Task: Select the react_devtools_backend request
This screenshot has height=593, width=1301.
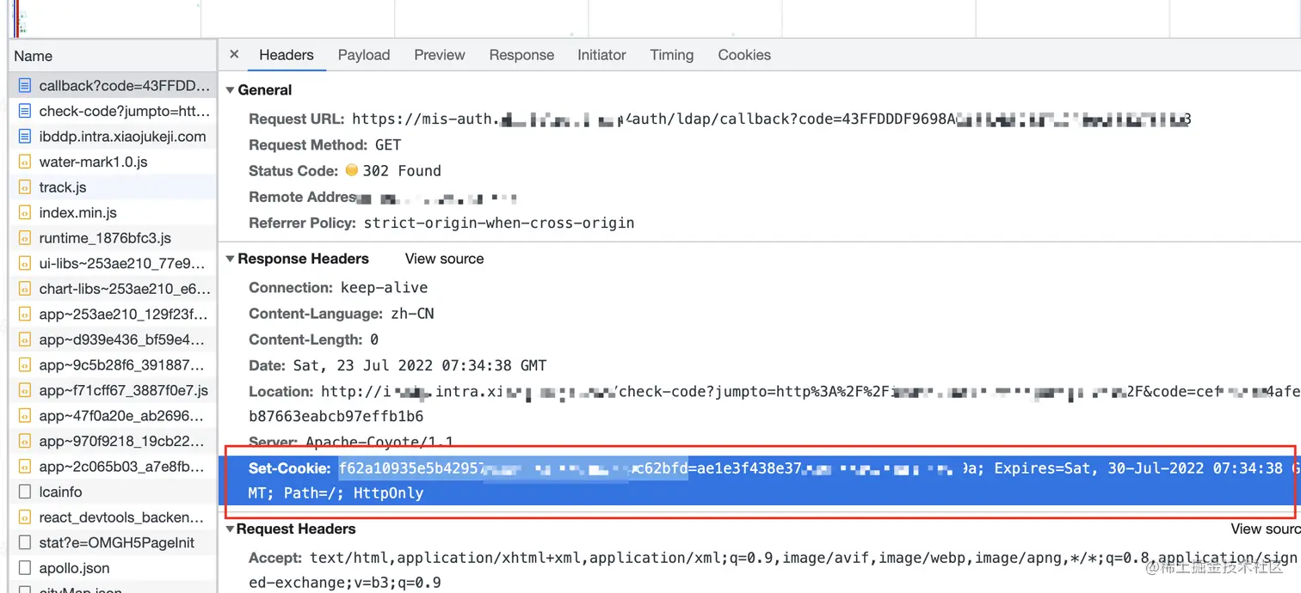Action: pos(113,517)
